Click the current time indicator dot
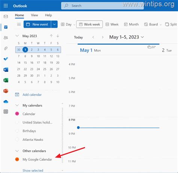This screenshot has width=178, height=173. (78, 128)
